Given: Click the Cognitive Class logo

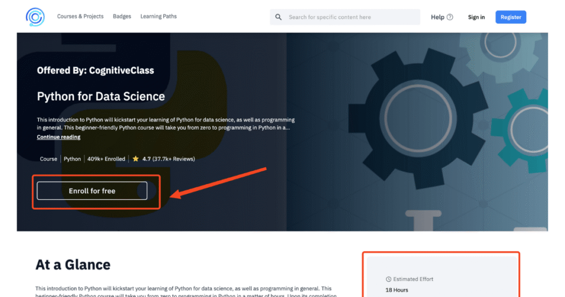Looking at the screenshot, I should click(x=35, y=17).
